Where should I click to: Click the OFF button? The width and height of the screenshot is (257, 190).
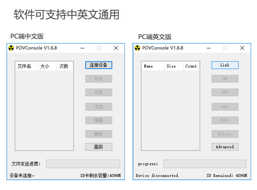click(225, 92)
